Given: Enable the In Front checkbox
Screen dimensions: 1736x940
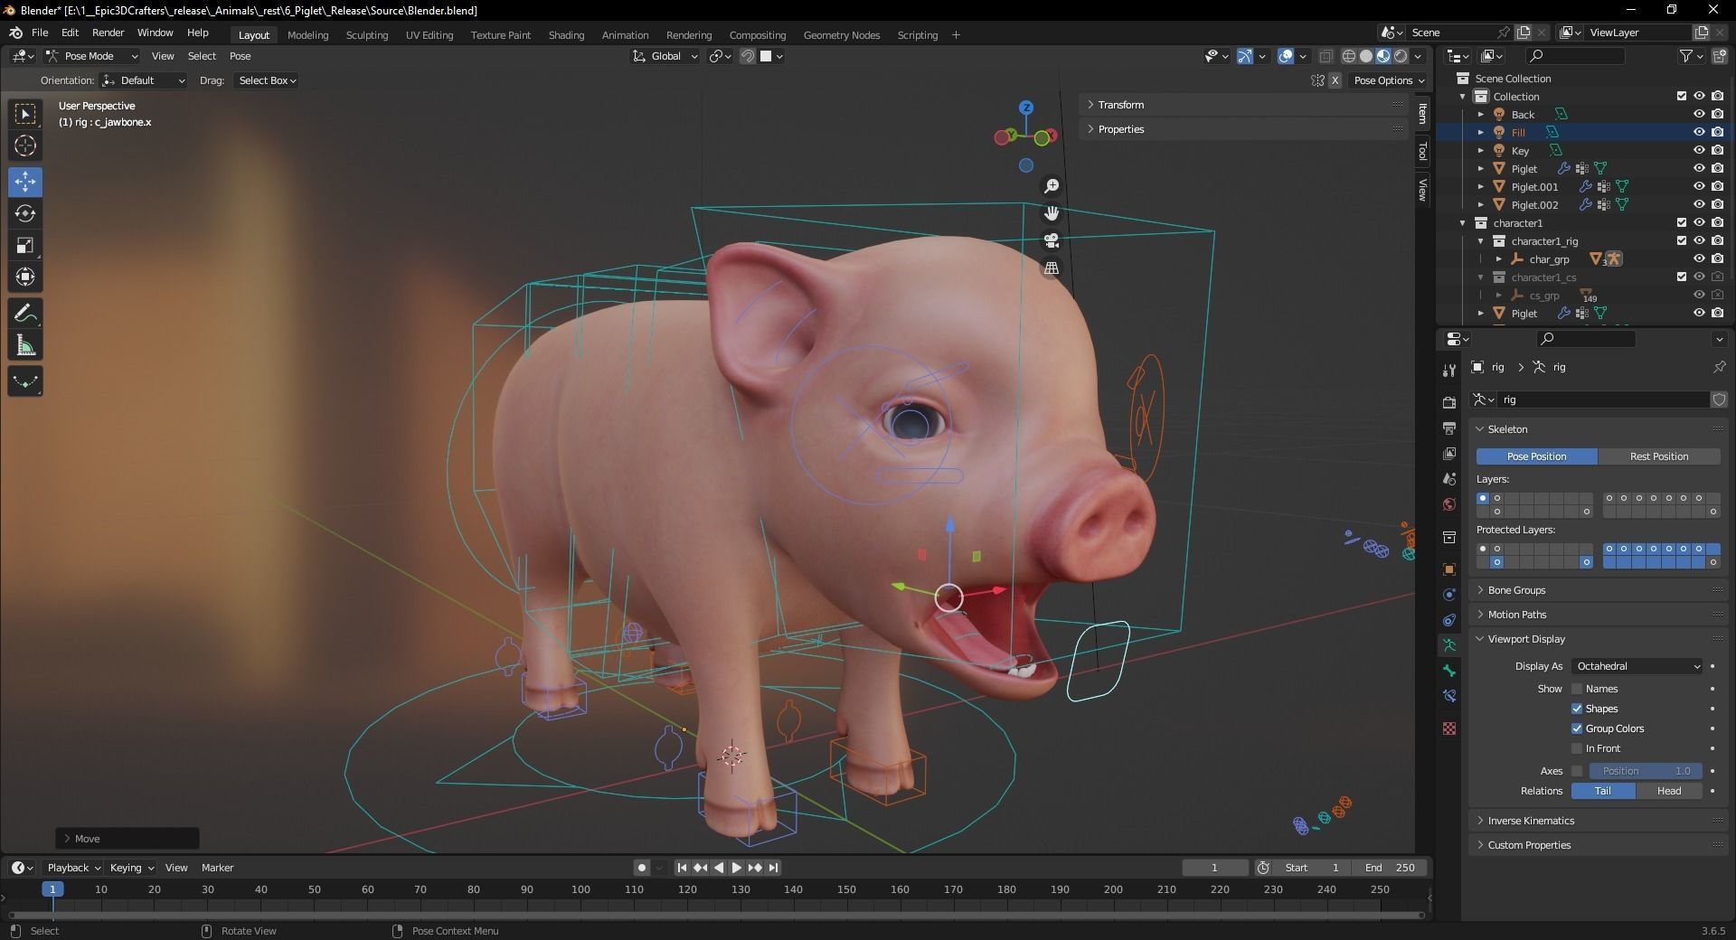Looking at the screenshot, I should tap(1577, 748).
